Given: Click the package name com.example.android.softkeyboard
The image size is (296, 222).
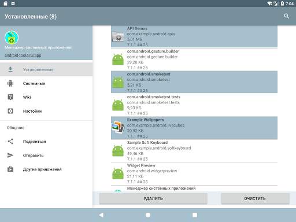Looking at the screenshot, I should click(159, 148).
